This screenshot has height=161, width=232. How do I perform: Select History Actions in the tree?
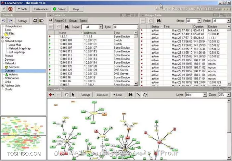[13, 26]
